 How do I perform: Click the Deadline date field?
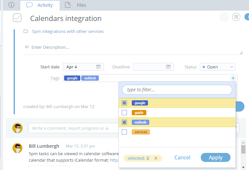pos(153,67)
